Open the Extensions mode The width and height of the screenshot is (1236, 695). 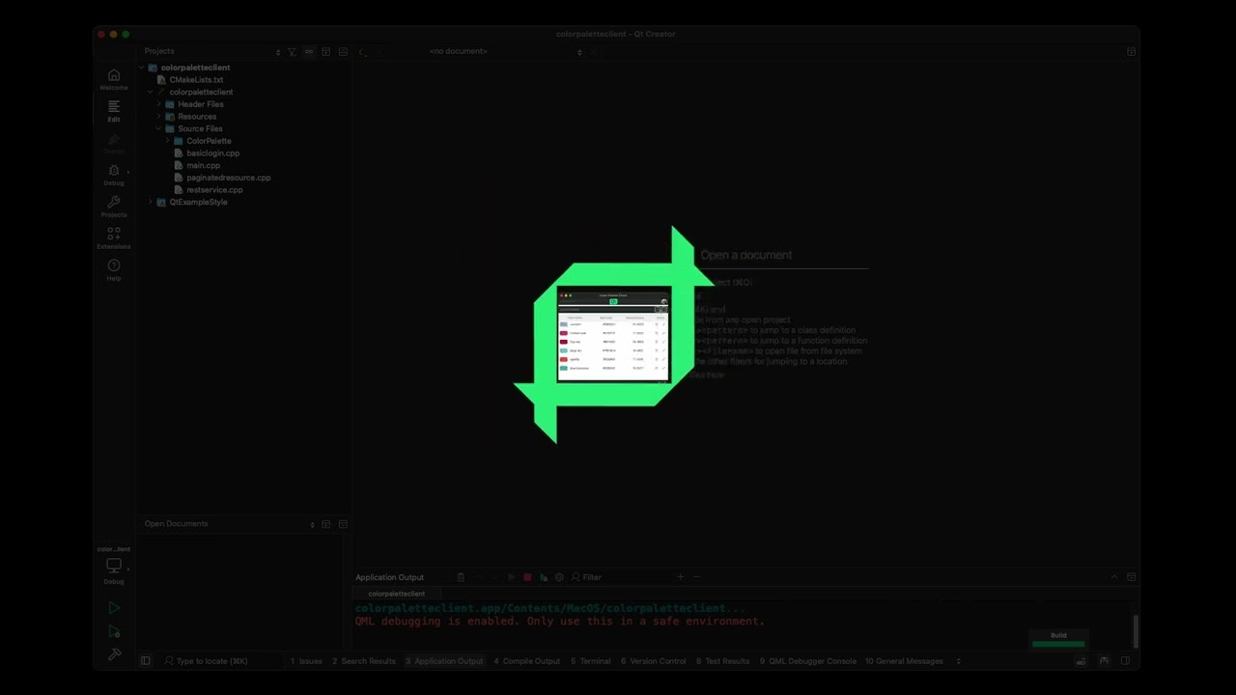point(114,237)
